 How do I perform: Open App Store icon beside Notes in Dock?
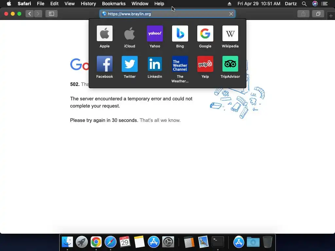(154, 242)
